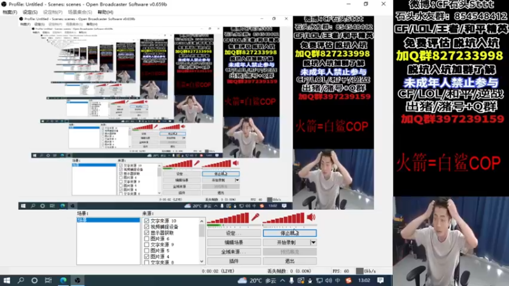Click the 丢失帧数 dropped frames status
Viewport: 509px width, 286px height.
[289, 271]
